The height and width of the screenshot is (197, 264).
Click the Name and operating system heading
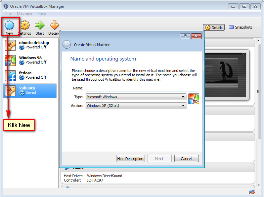coord(103,59)
